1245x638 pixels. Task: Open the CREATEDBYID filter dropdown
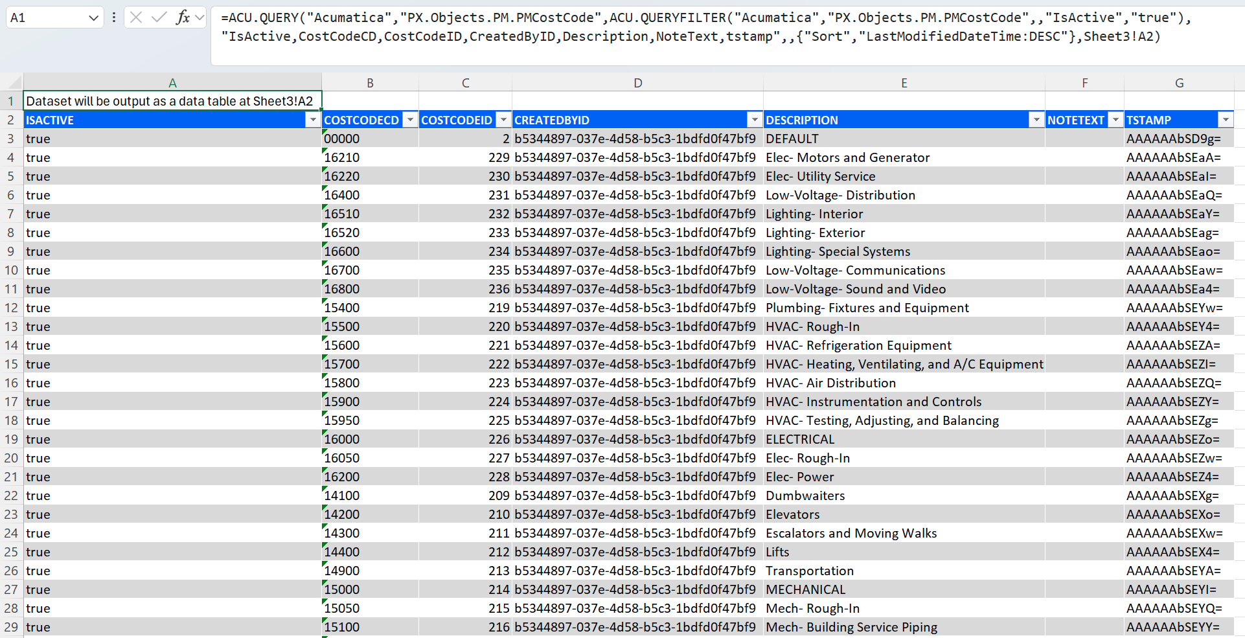click(x=755, y=120)
